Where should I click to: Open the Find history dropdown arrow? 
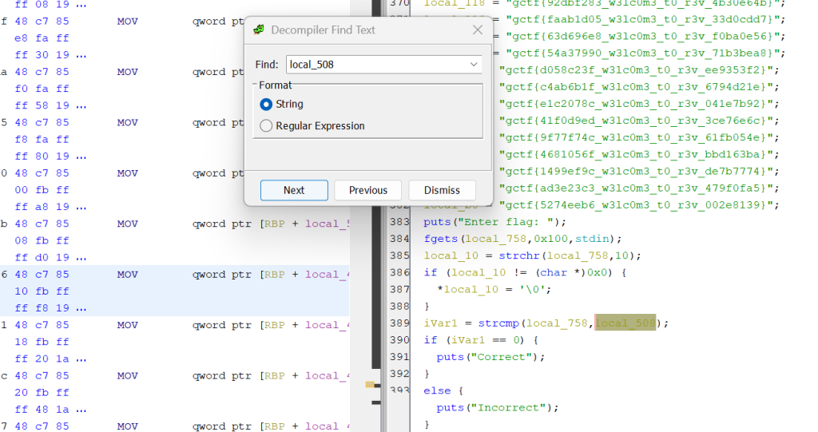point(474,64)
